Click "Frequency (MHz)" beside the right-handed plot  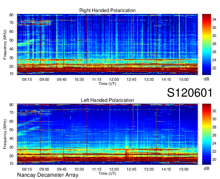pos(5,44)
